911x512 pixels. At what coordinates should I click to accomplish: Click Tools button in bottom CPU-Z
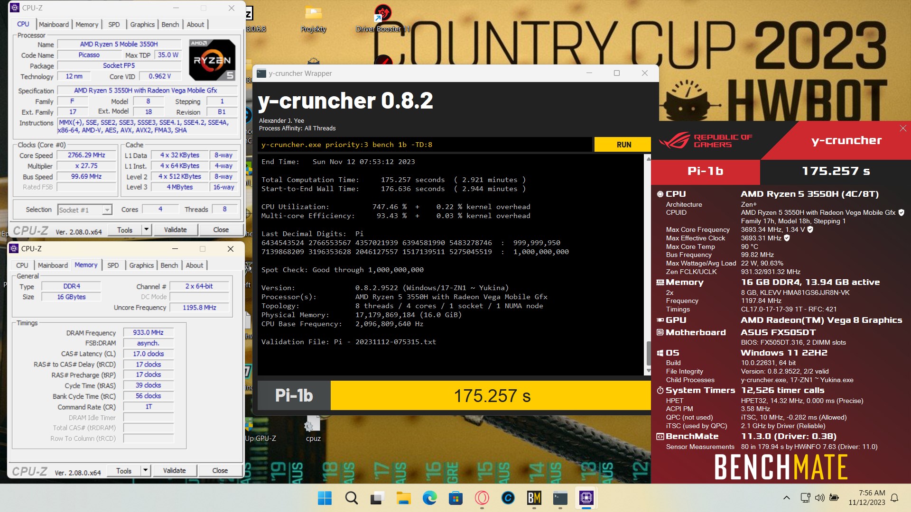point(124,471)
